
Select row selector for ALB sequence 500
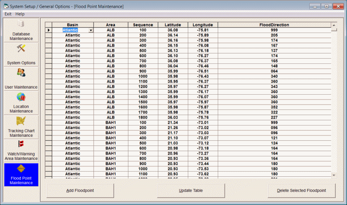49,50
